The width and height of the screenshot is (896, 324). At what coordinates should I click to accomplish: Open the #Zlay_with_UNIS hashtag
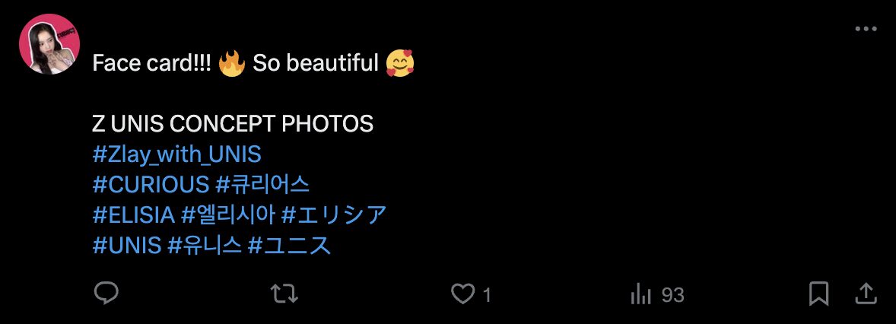176,154
